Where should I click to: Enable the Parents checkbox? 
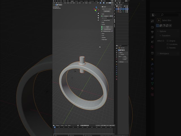[x=123, y=59]
